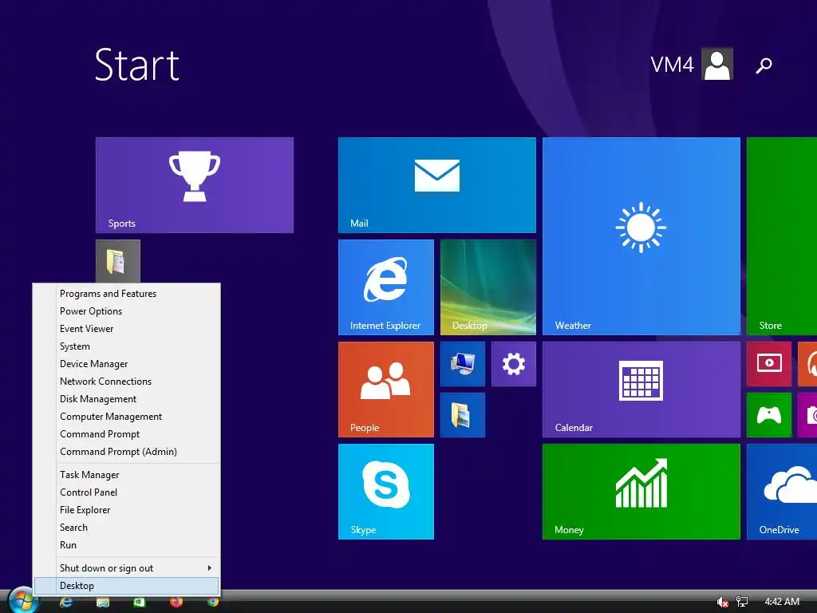The image size is (817, 613).
Task: Open the gray folder tile under Sports
Action: 118,261
